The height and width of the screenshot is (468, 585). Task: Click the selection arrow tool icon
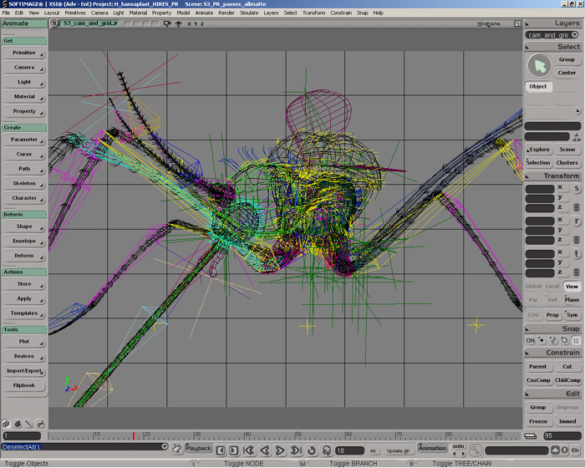click(x=540, y=65)
